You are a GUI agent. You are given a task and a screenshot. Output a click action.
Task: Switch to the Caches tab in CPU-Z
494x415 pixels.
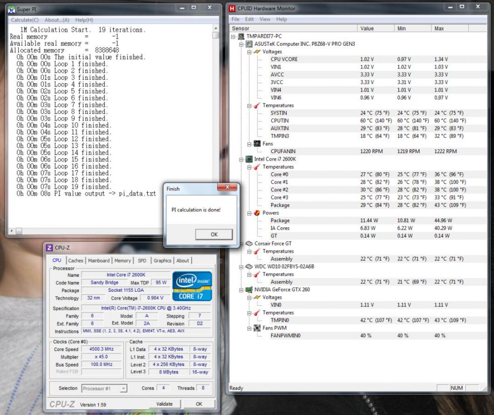pos(75,261)
